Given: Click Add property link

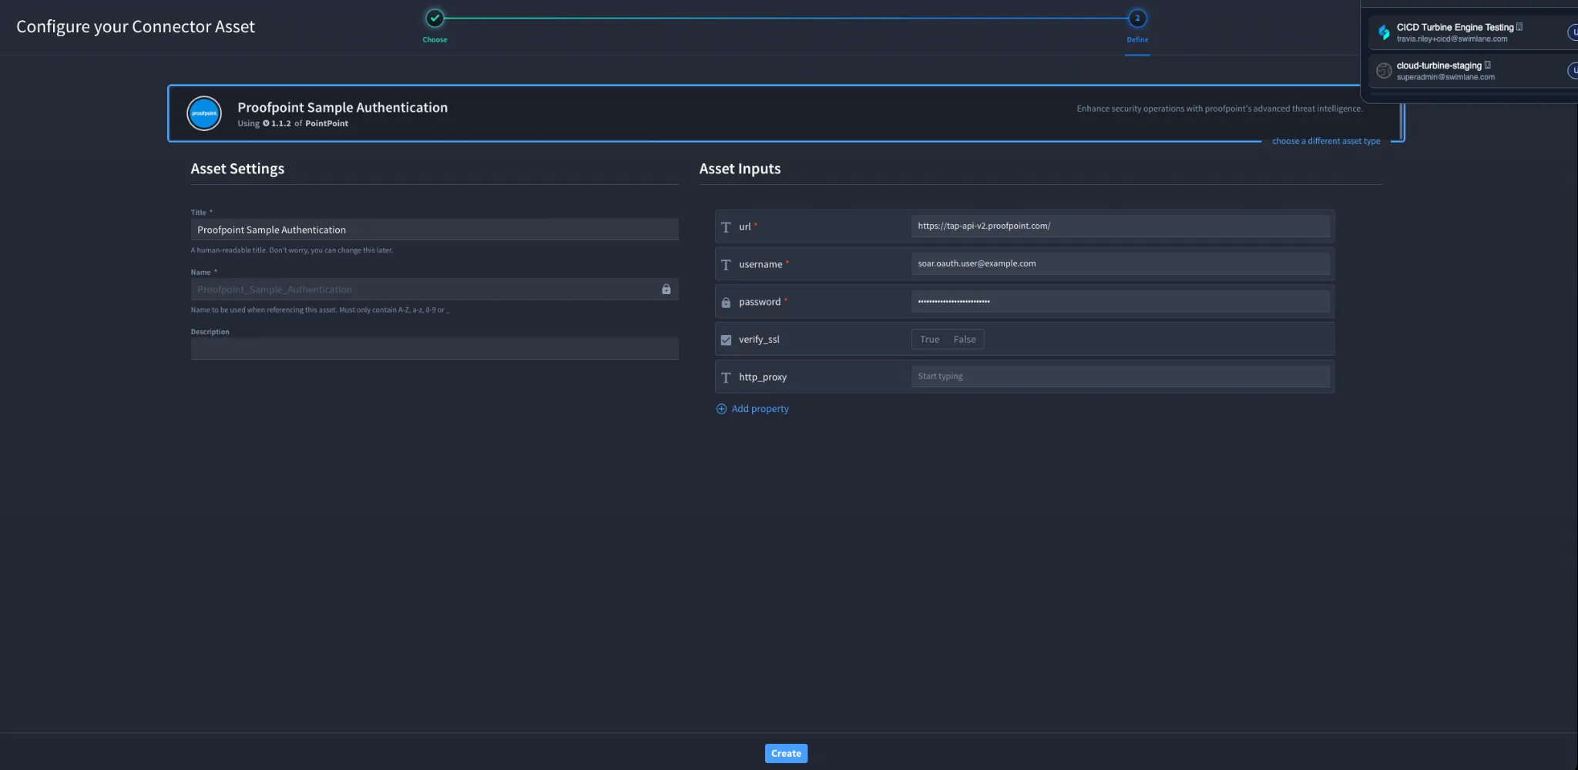Looking at the screenshot, I should [760, 409].
